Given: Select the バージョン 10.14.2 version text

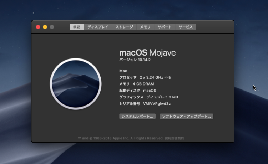Looking at the screenshot, I should pyautogui.click(x=135, y=60).
